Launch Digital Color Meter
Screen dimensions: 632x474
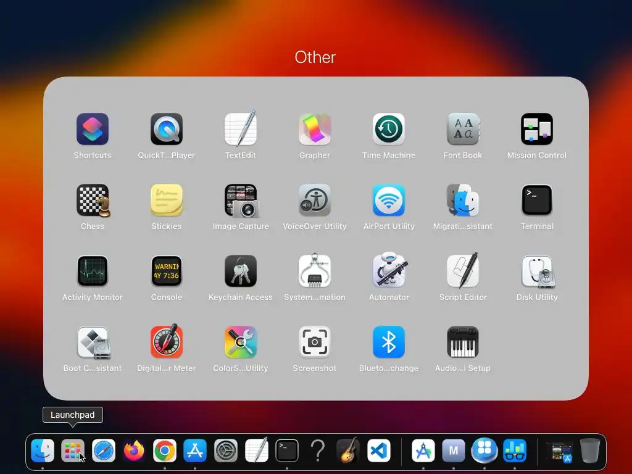tap(167, 342)
